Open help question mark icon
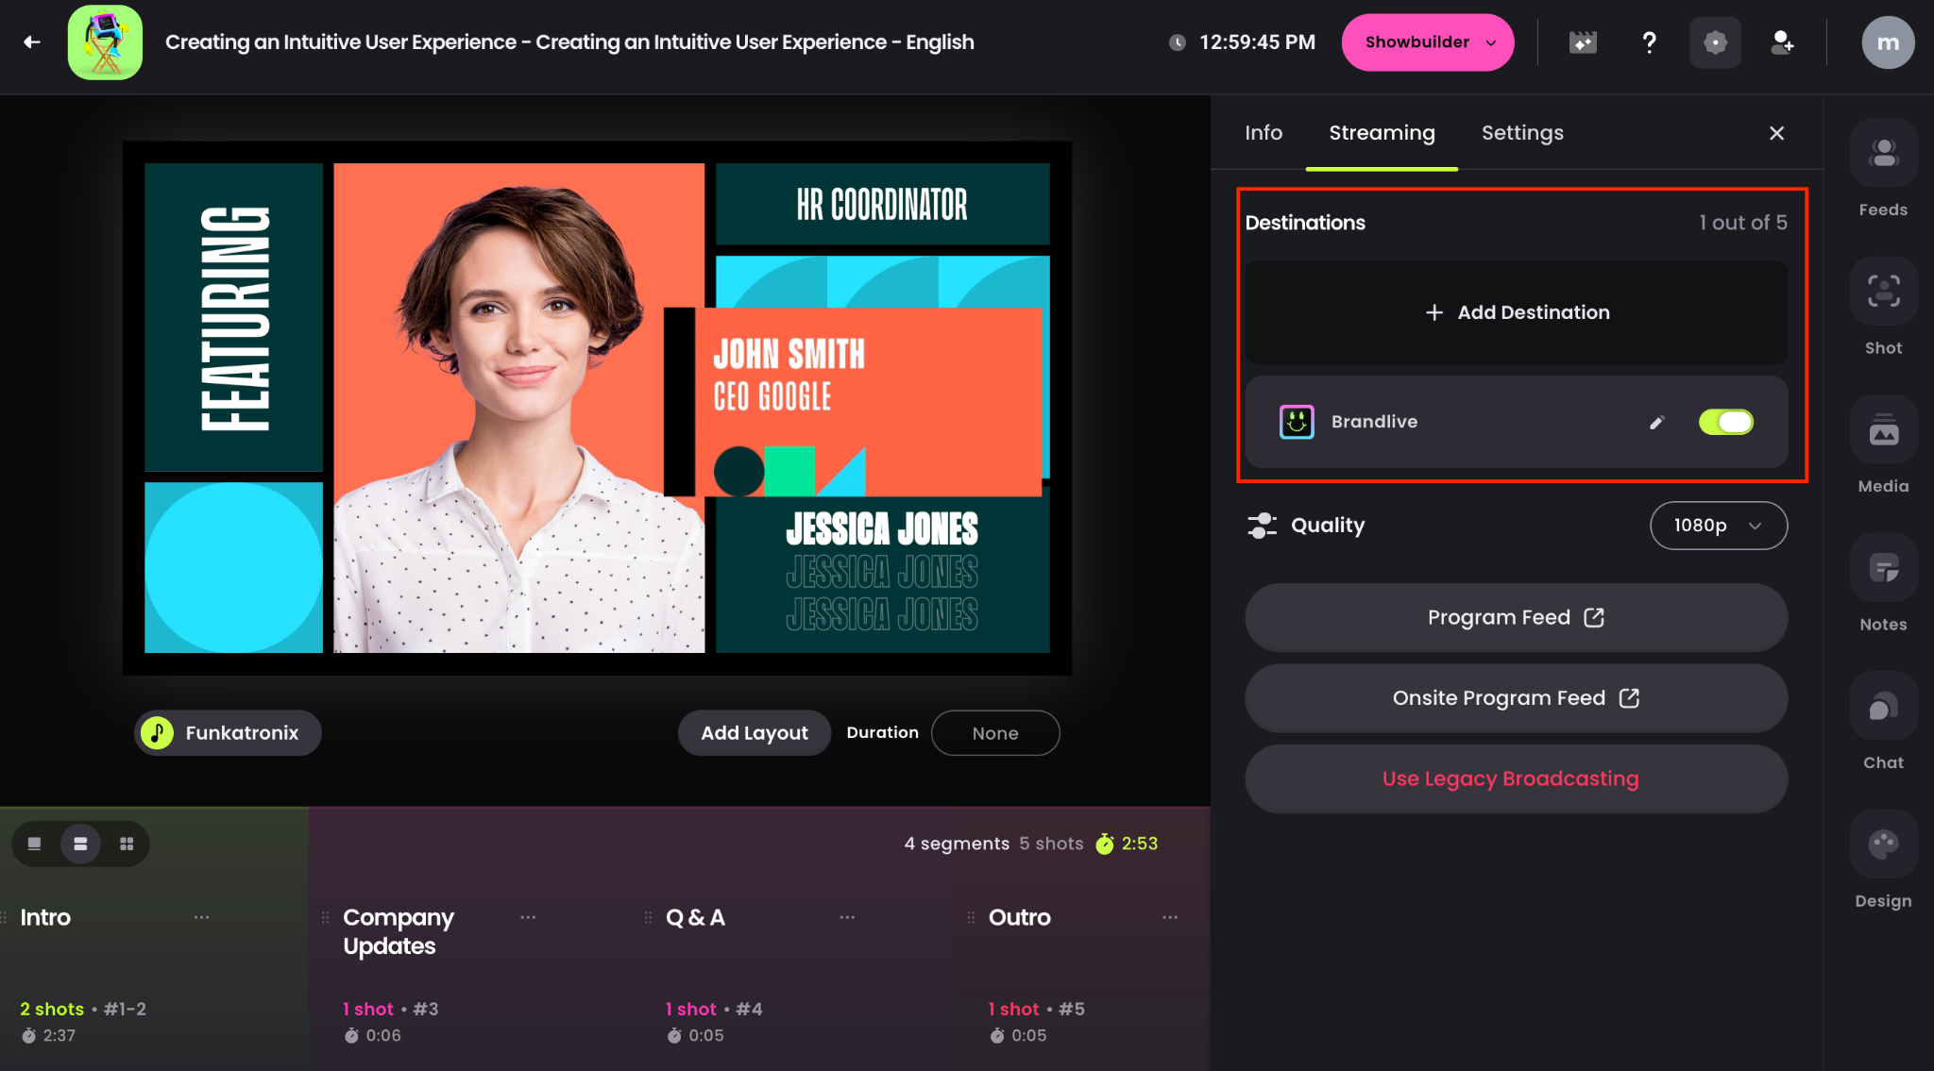The width and height of the screenshot is (1934, 1071). [x=1649, y=42]
